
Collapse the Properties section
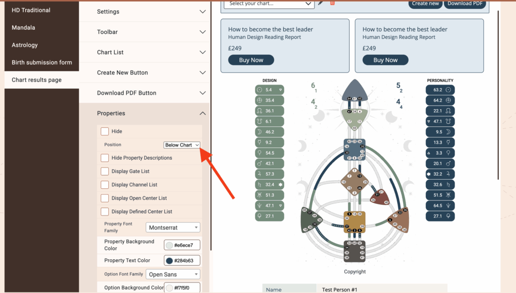202,113
